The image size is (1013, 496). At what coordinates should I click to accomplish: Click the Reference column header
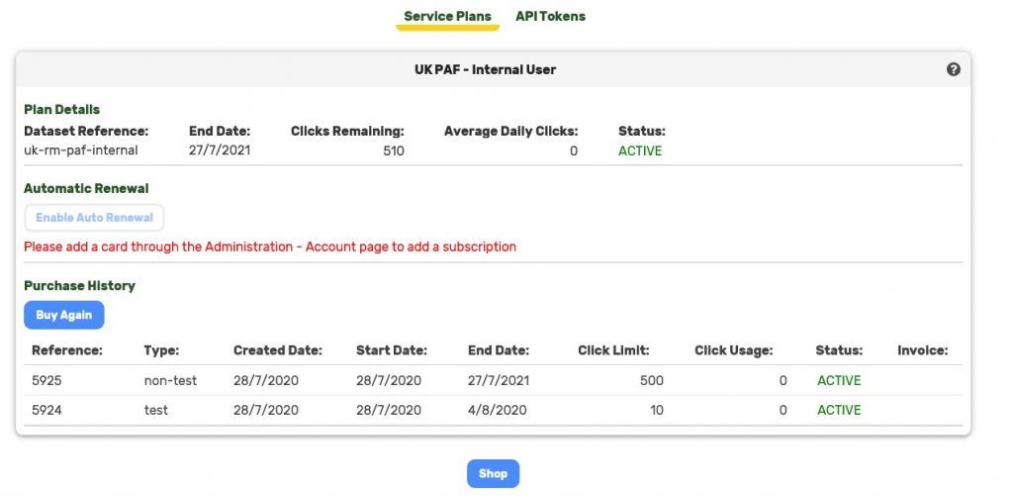point(67,350)
